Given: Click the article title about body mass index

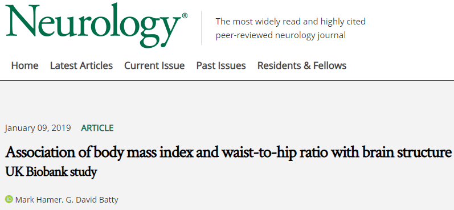Looking at the screenshot, I should [x=229, y=152].
